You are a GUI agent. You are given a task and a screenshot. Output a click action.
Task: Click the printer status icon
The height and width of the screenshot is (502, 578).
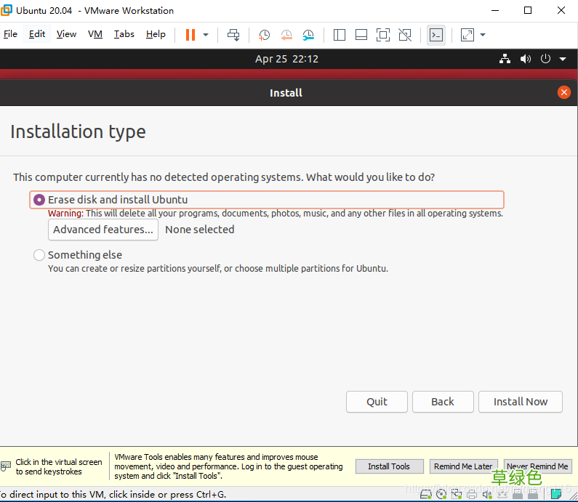(471, 494)
